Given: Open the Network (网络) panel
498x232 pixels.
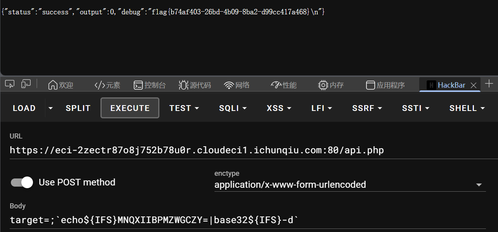Looking at the screenshot, I should click(237, 85).
